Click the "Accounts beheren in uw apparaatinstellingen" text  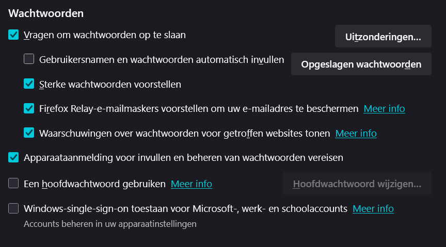[110, 224]
